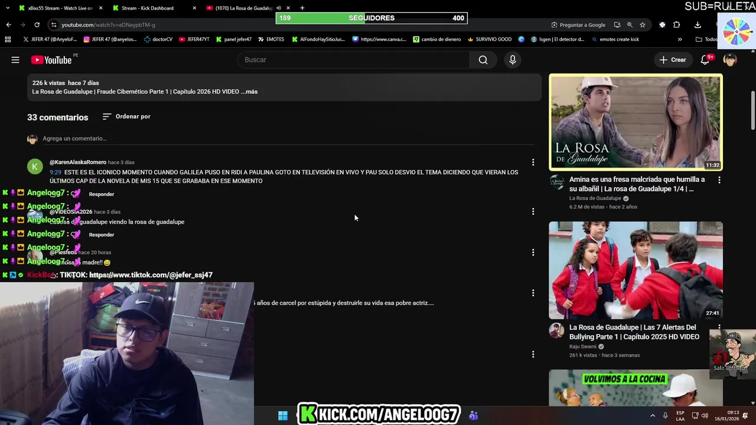
Task: Open La Rosa de Guadalupe channel link
Action: click(595, 198)
